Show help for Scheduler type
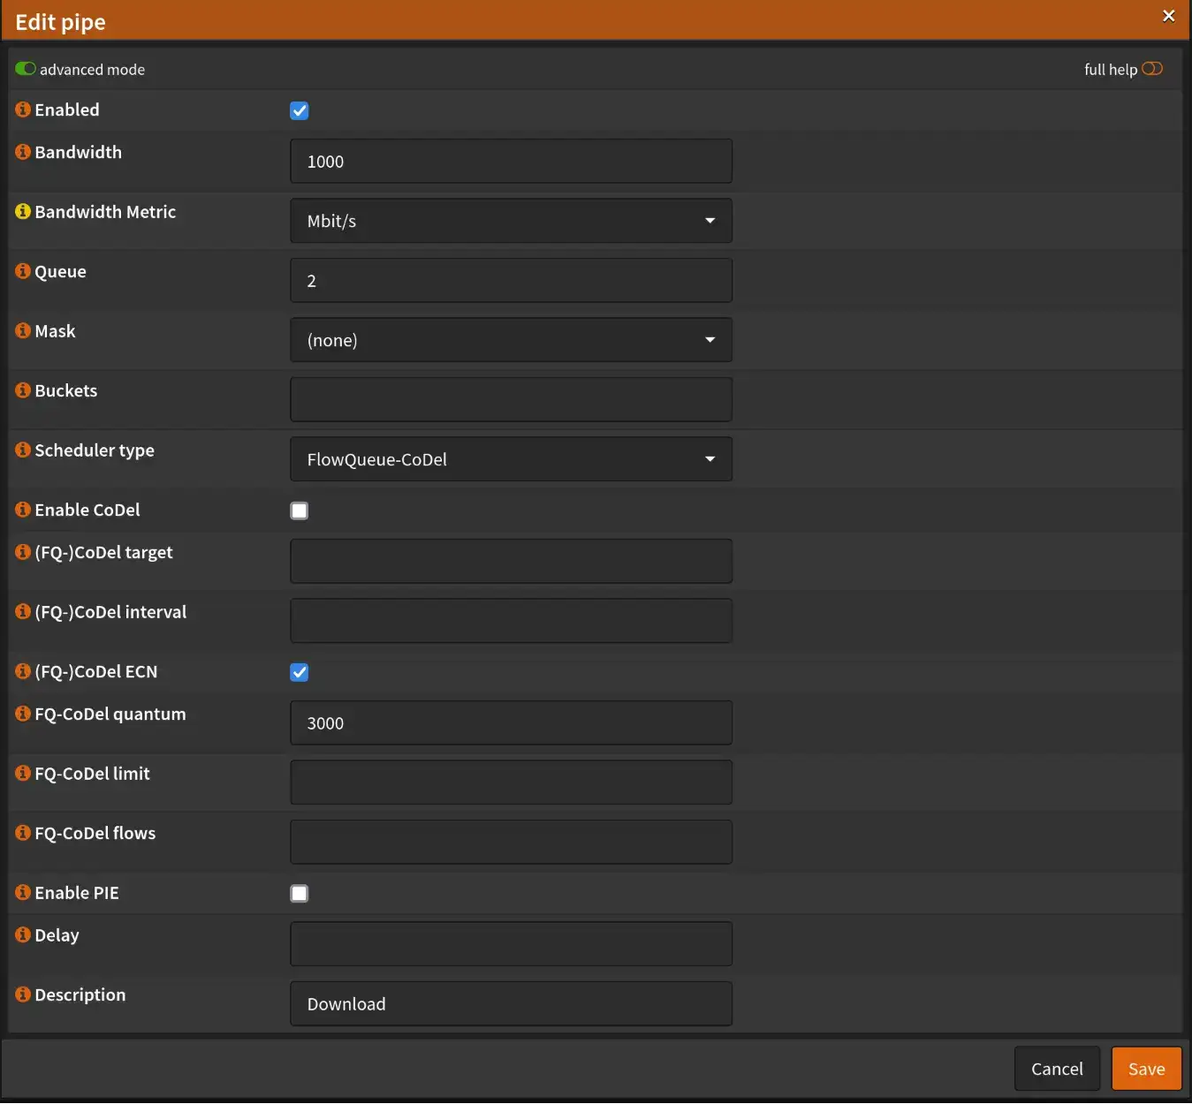 (x=23, y=450)
